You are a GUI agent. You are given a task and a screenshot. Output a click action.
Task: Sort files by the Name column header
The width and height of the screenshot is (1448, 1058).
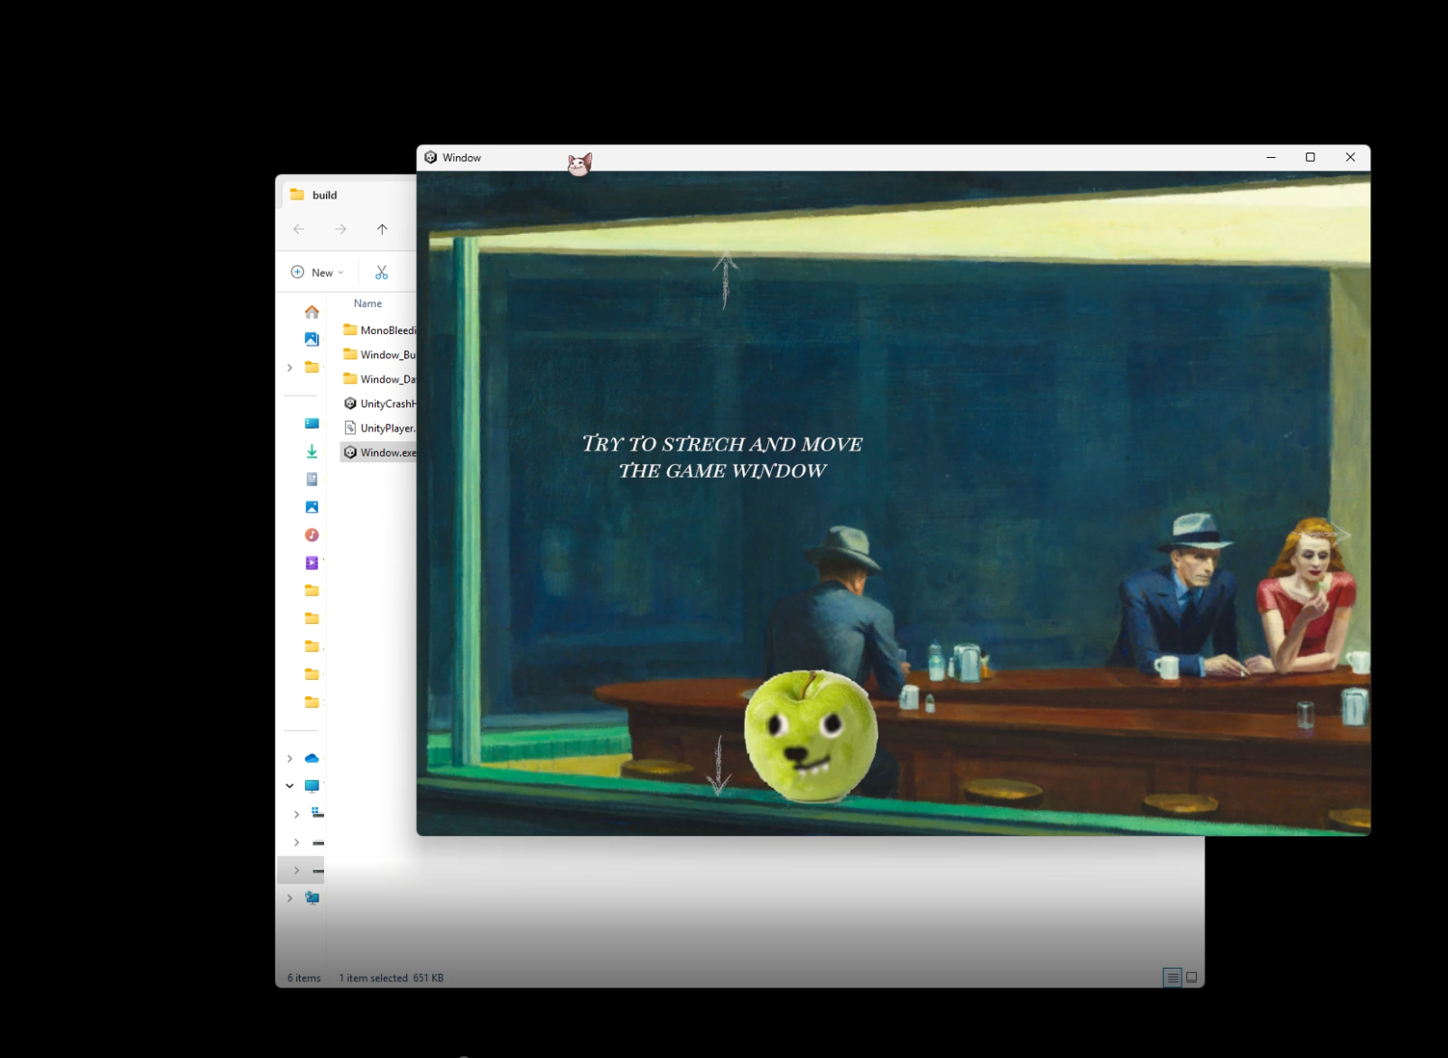pos(367,303)
